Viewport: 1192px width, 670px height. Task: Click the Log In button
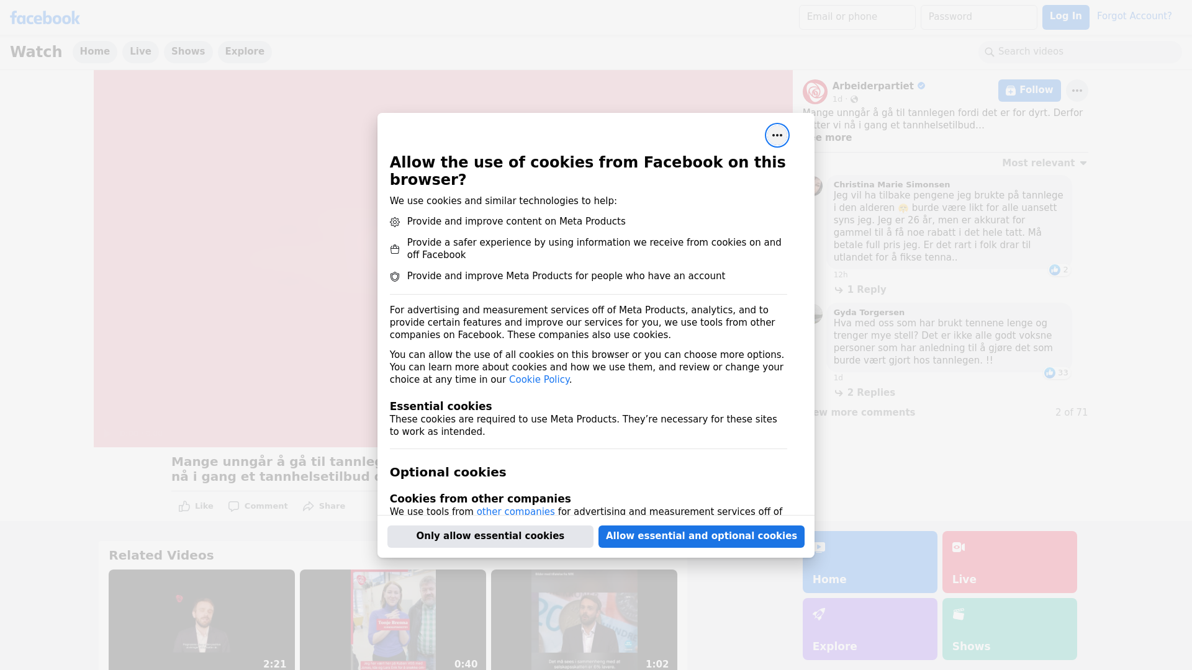(x=1065, y=17)
